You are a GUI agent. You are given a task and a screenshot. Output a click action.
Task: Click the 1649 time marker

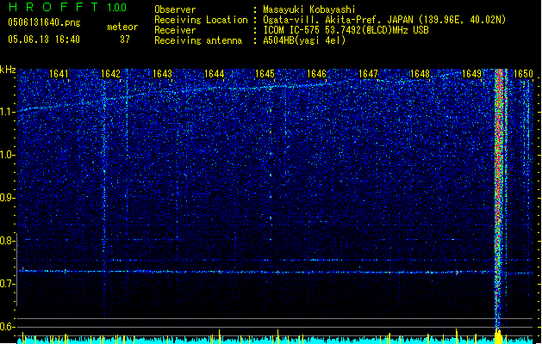[471, 74]
